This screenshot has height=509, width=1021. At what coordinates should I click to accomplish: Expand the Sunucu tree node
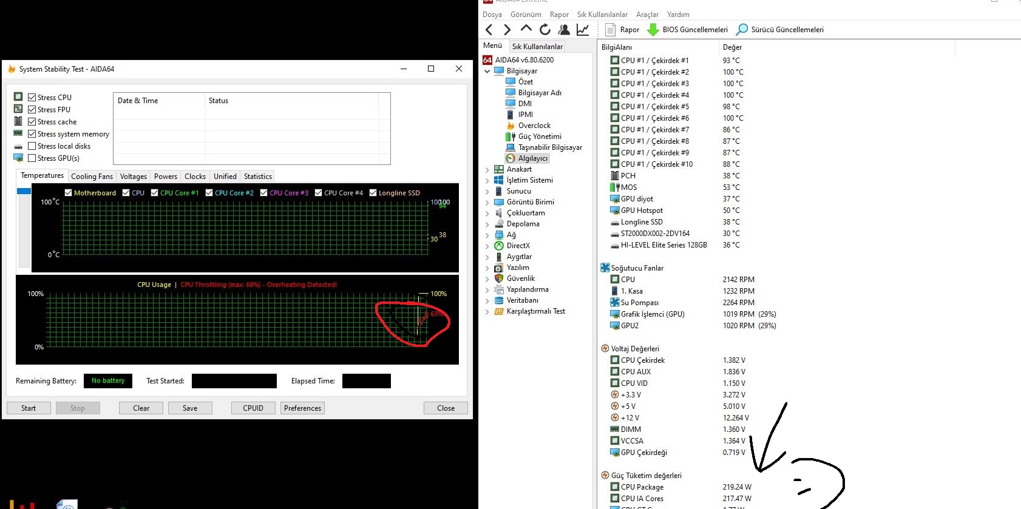click(x=487, y=192)
